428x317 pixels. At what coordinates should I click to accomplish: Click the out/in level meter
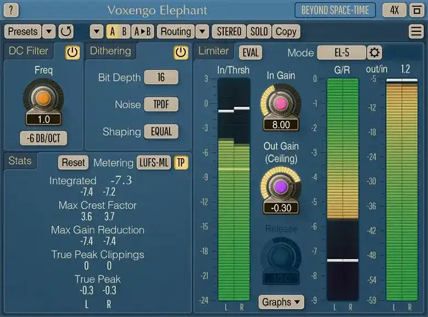point(402,189)
